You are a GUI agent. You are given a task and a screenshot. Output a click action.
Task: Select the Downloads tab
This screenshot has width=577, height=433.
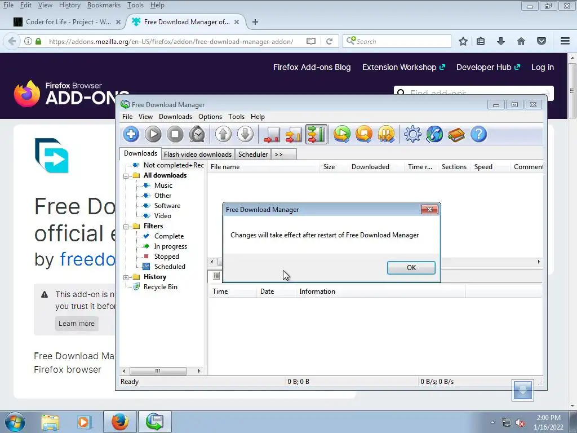pos(140,153)
